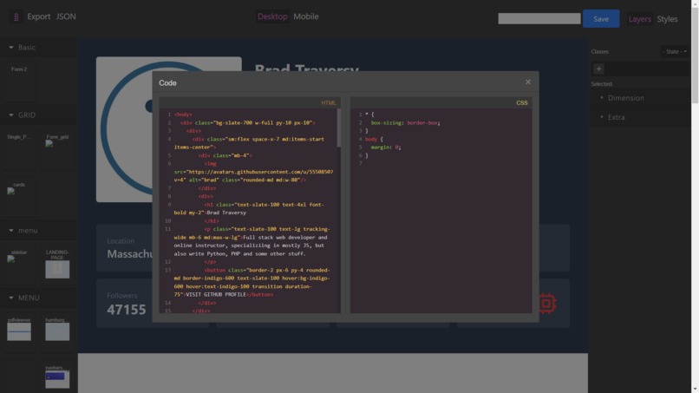Click the HTML label of code panel
This screenshot has width=699, height=393.
[329, 103]
